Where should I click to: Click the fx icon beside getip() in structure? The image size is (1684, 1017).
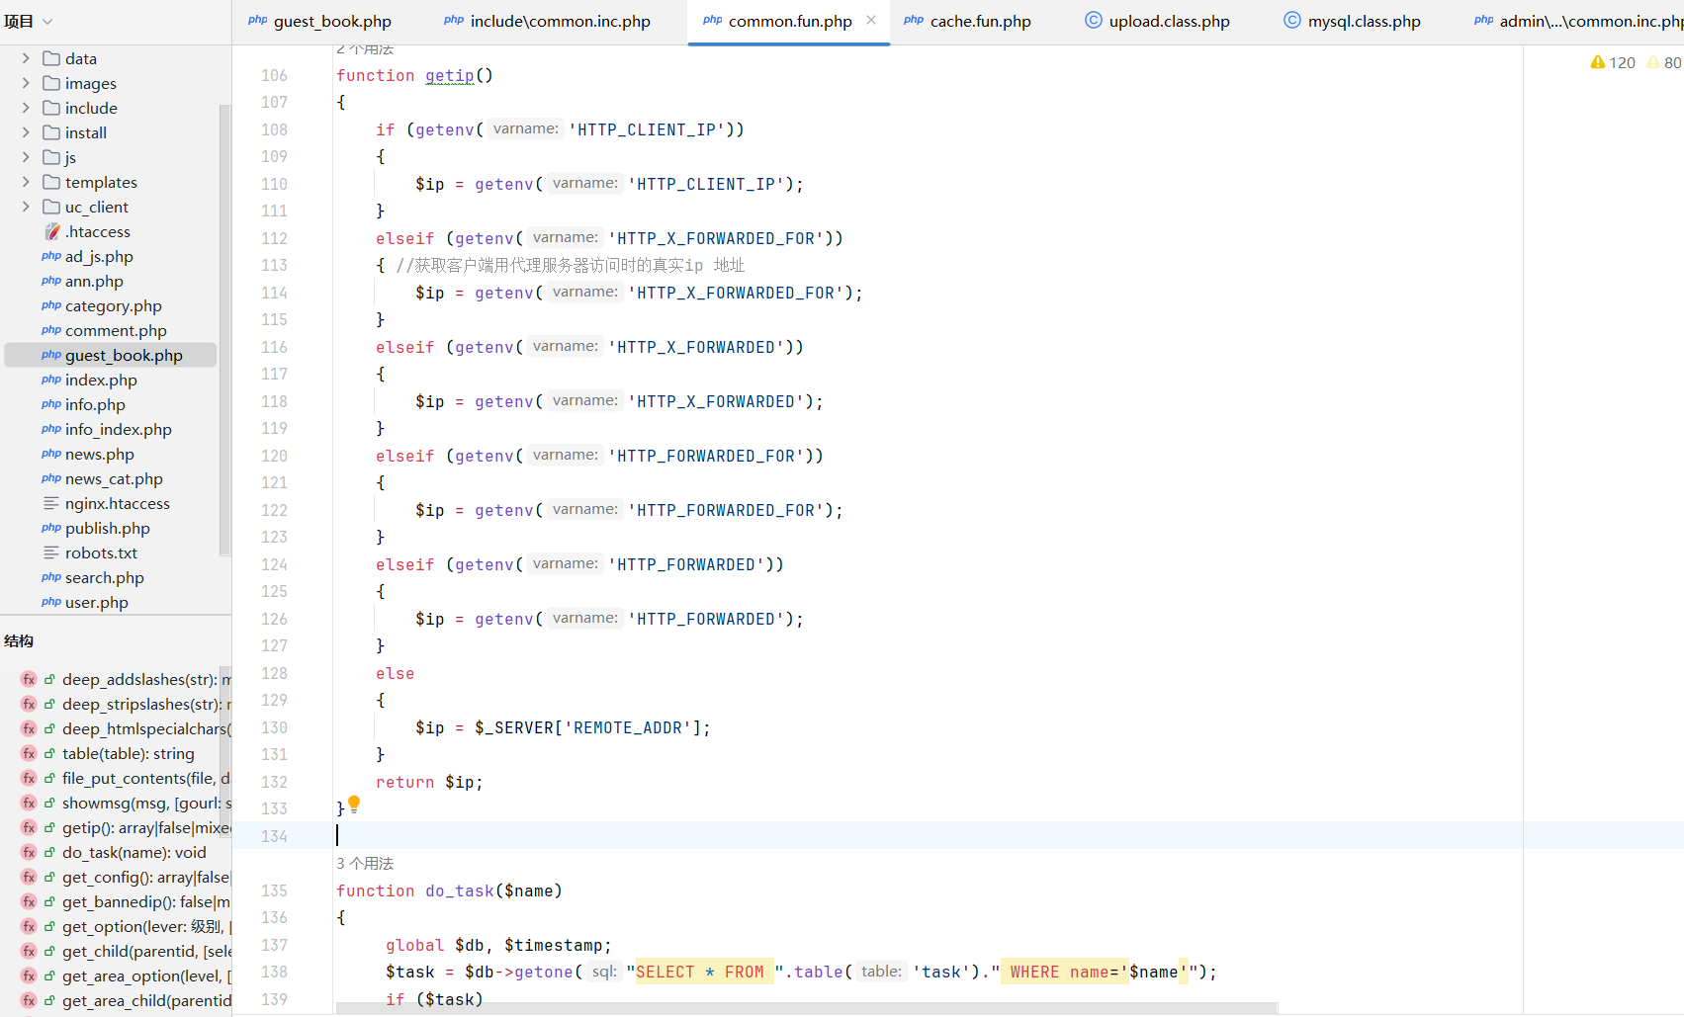click(29, 827)
